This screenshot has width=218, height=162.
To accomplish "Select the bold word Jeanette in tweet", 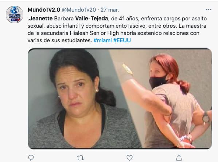I will click(41, 19).
